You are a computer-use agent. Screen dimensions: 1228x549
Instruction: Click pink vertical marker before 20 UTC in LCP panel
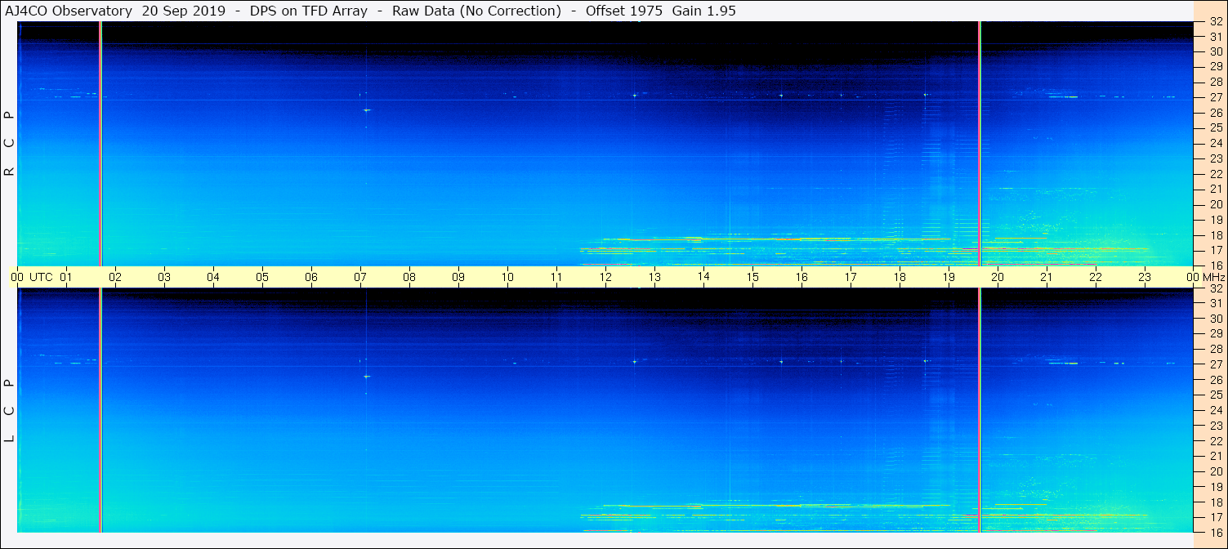(979, 408)
